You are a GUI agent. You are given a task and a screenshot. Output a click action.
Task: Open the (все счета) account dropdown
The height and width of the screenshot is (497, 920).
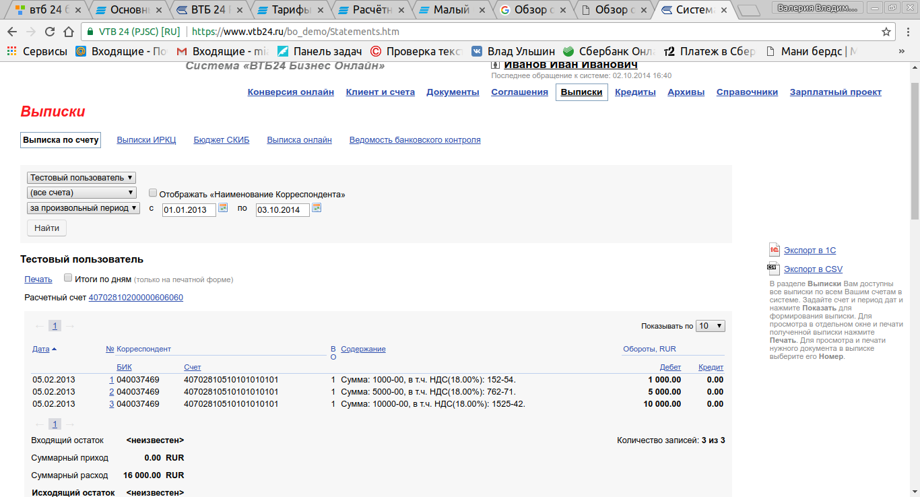(81, 193)
